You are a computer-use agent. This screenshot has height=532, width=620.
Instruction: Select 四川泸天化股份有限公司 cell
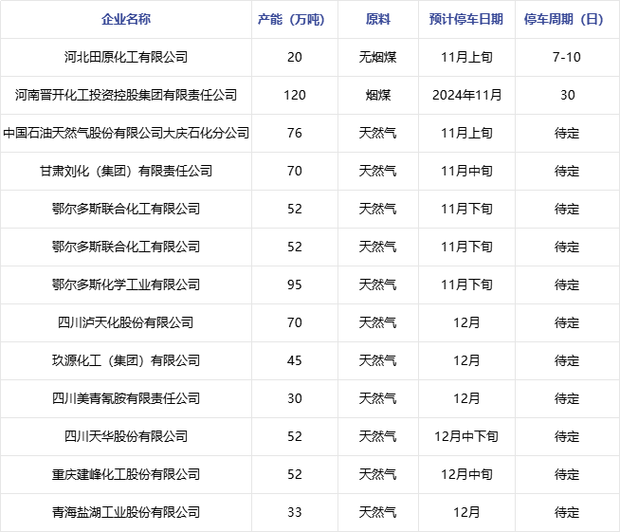(x=126, y=322)
